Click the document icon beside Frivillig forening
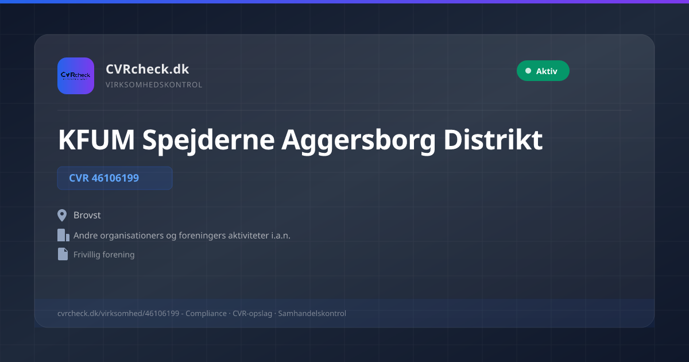This screenshot has width=689, height=362. tap(63, 254)
